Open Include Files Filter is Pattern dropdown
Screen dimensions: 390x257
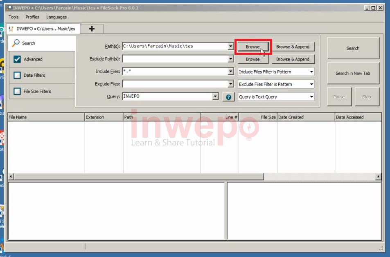[276, 72]
